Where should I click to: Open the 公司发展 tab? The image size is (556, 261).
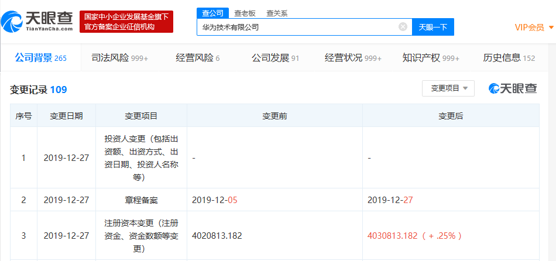coord(275,58)
